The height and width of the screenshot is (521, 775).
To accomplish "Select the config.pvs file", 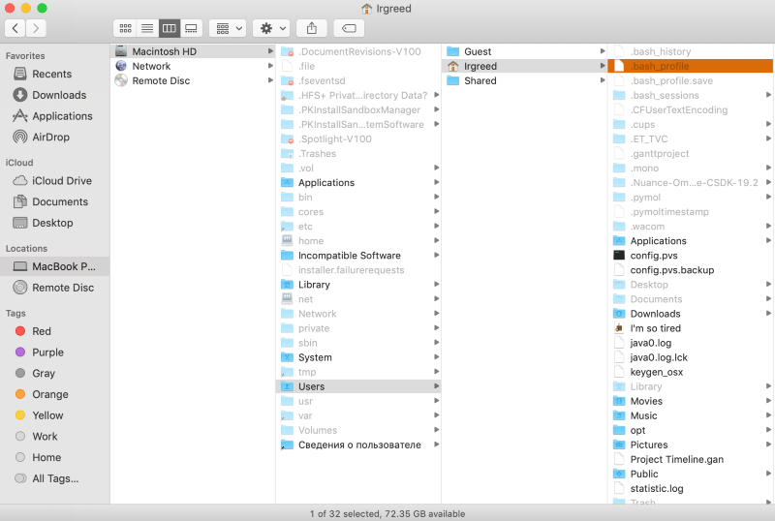I will point(691,256).
